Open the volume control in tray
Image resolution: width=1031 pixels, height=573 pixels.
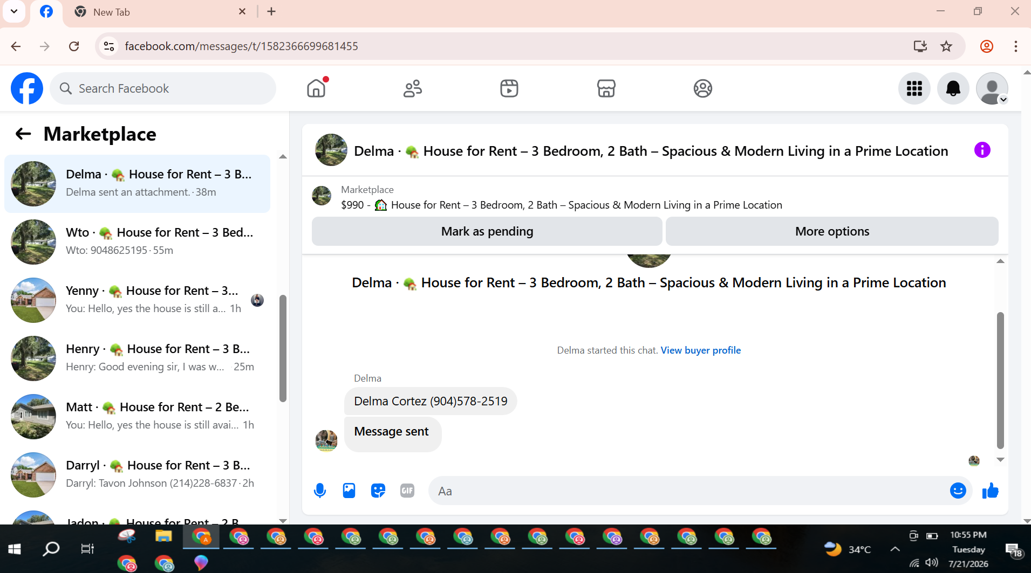pyautogui.click(x=932, y=562)
